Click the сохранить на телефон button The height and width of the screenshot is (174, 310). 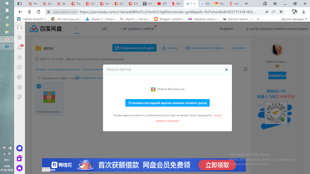coord(204,48)
